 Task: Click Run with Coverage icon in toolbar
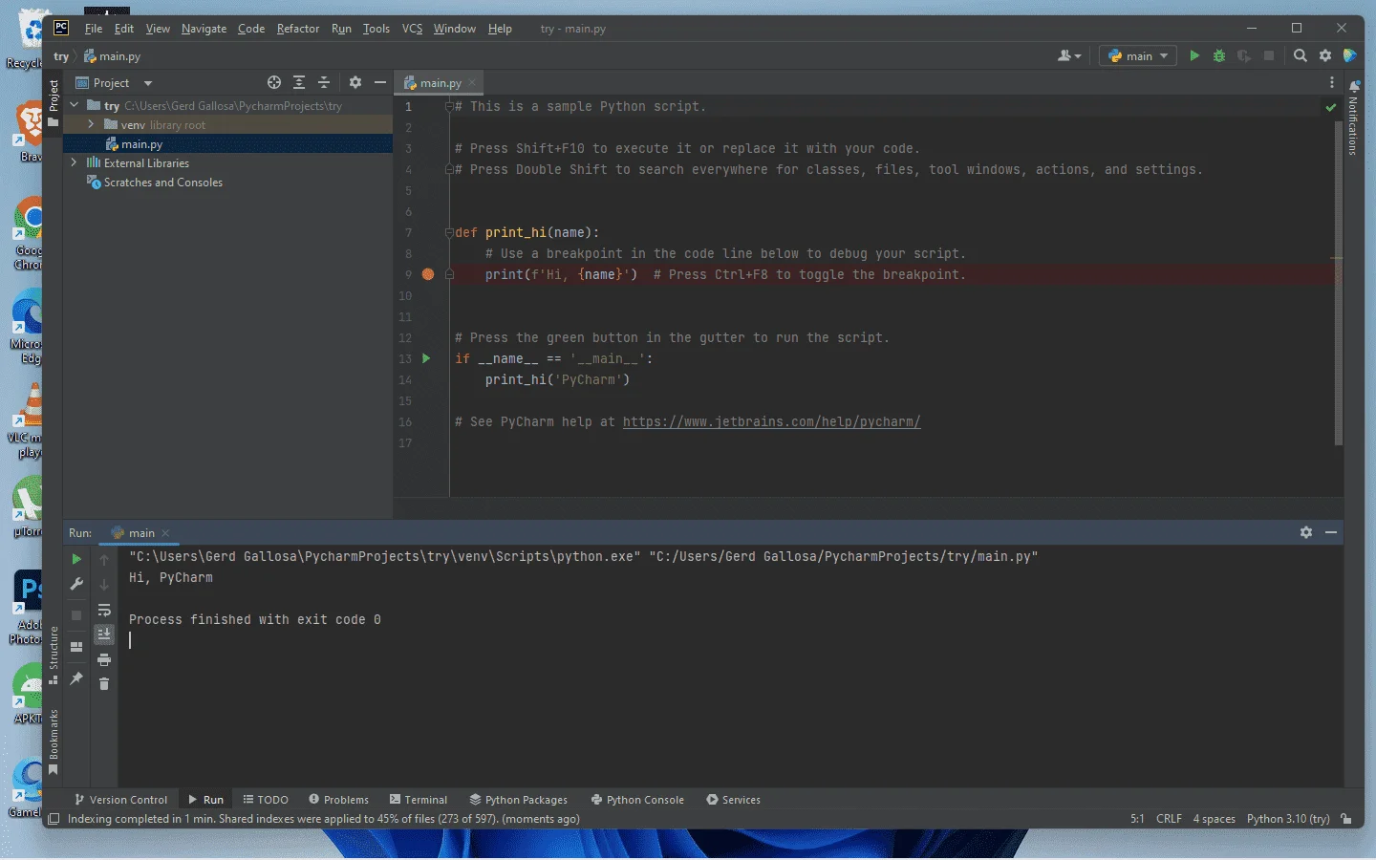(1244, 56)
